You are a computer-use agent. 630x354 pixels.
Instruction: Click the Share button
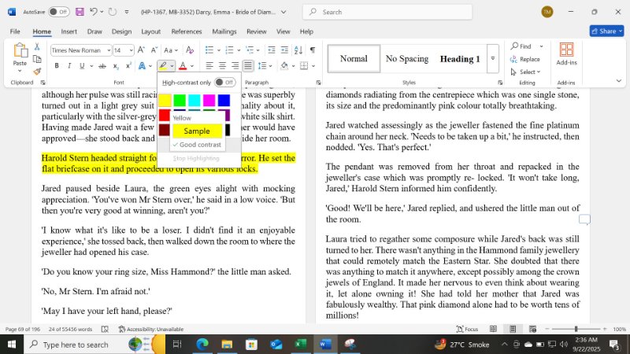(x=604, y=31)
